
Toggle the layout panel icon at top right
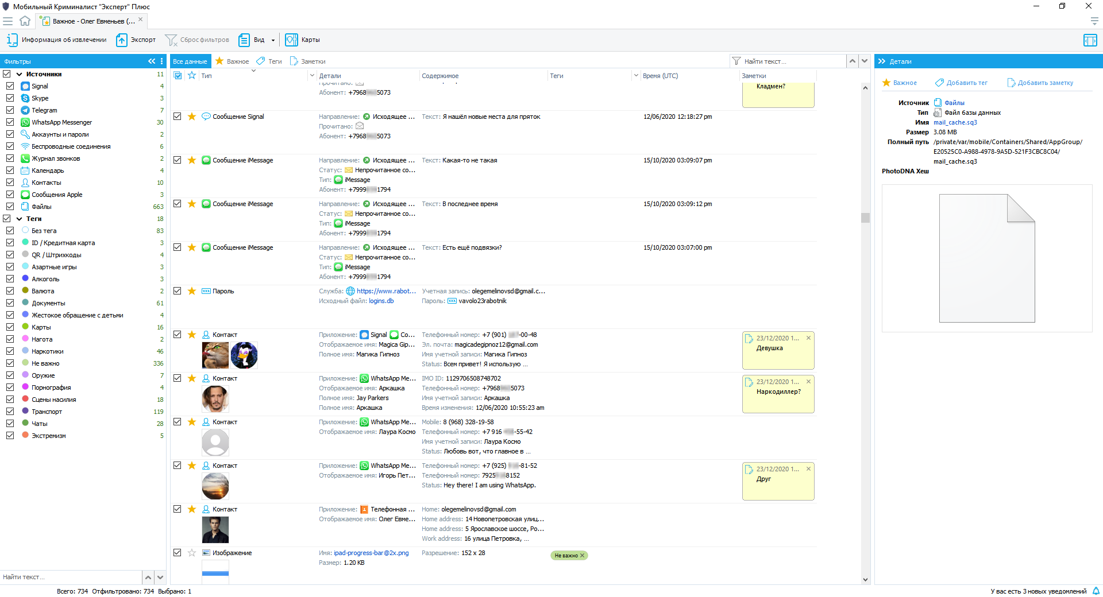[x=1090, y=40]
